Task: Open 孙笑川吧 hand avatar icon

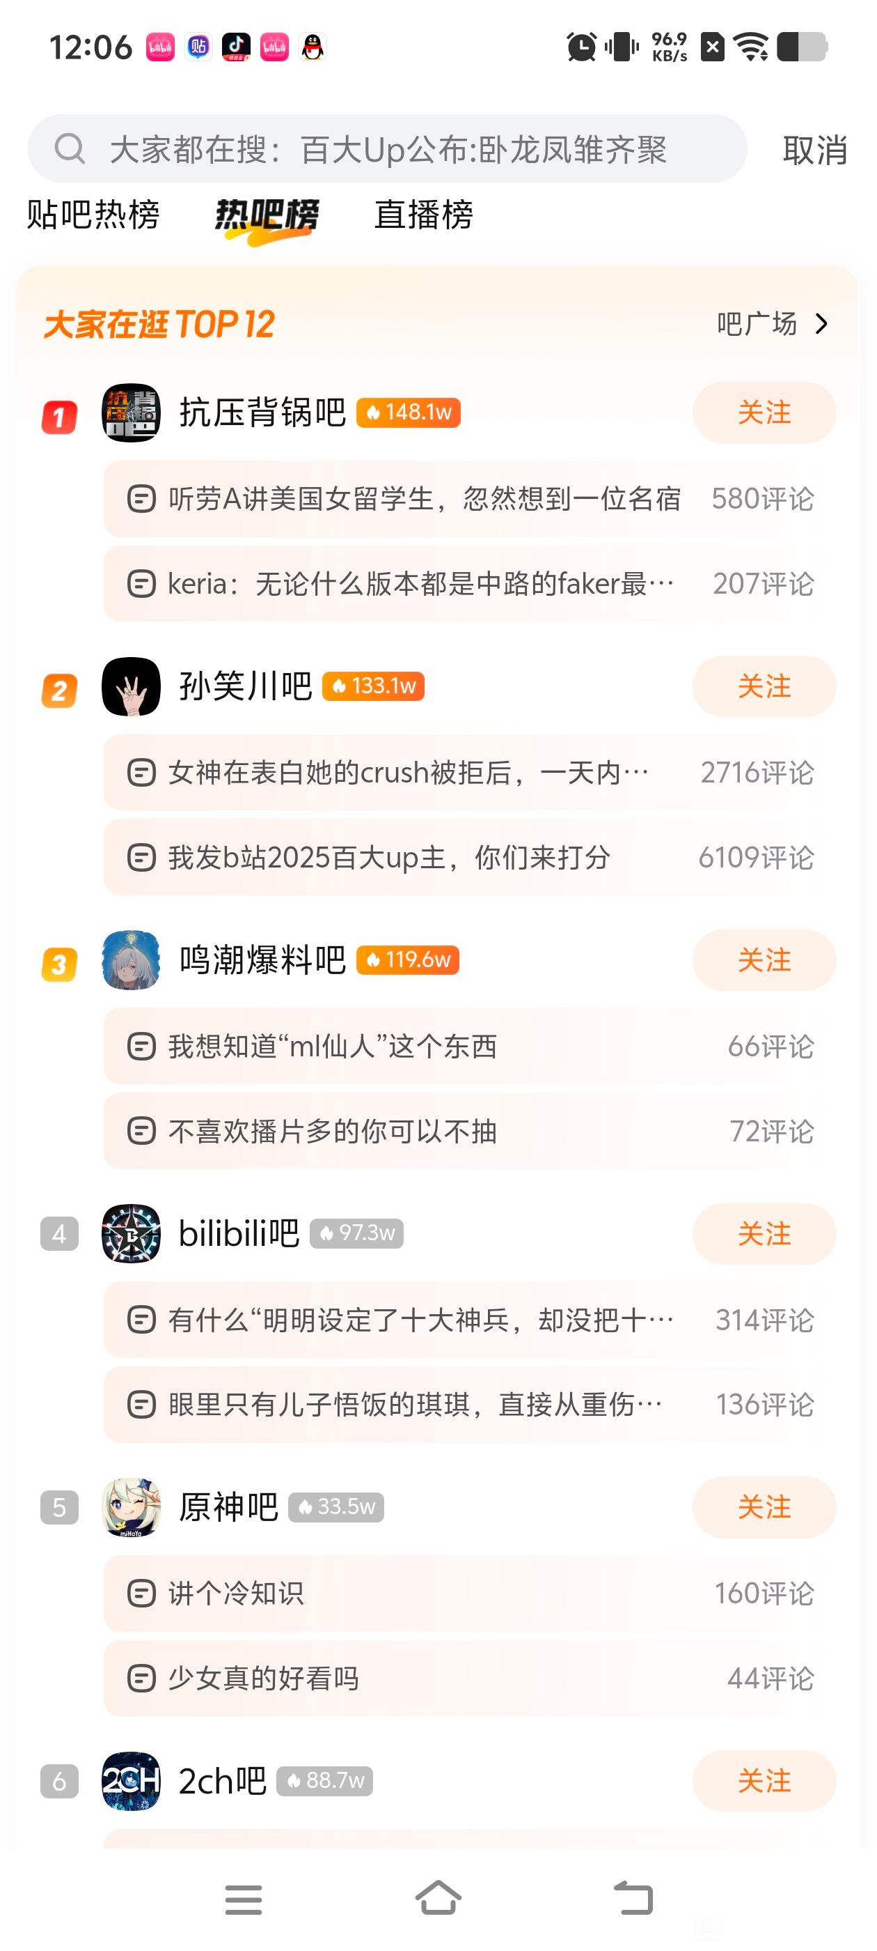Action: tap(131, 687)
